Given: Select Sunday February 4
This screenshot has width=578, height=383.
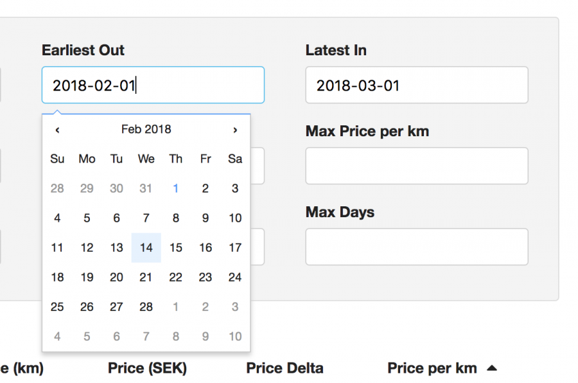Looking at the screenshot, I should pos(57,218).
